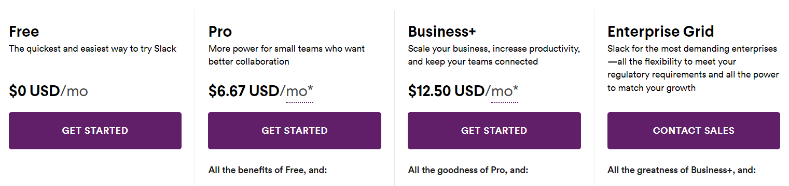Click GET STARTED for the Pro plan
This screenshot has height=186, width=789.
[295, 131]
